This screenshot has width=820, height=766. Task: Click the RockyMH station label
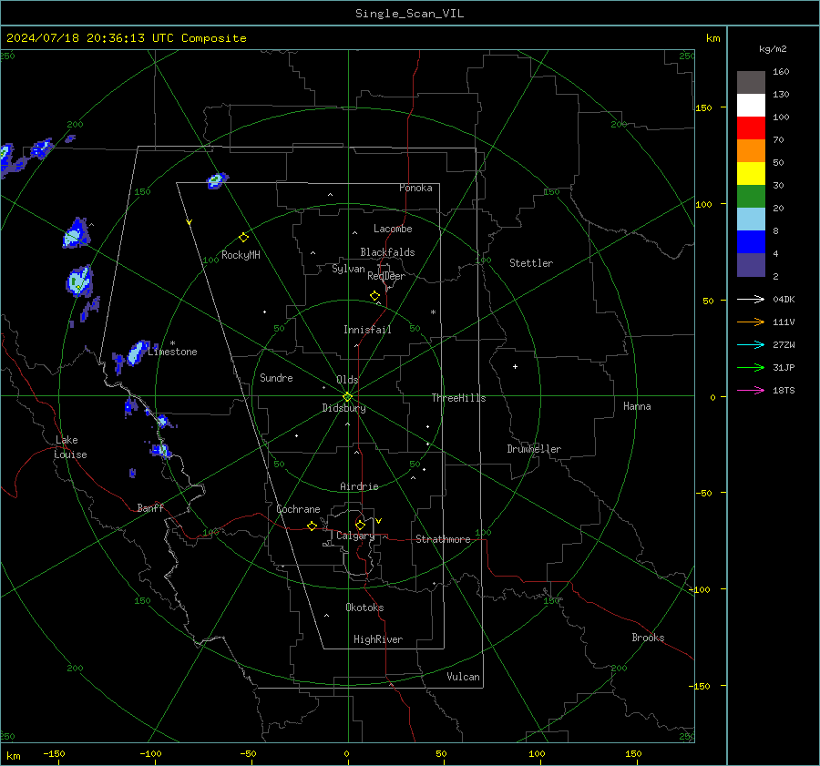click(x=241, y=255)
